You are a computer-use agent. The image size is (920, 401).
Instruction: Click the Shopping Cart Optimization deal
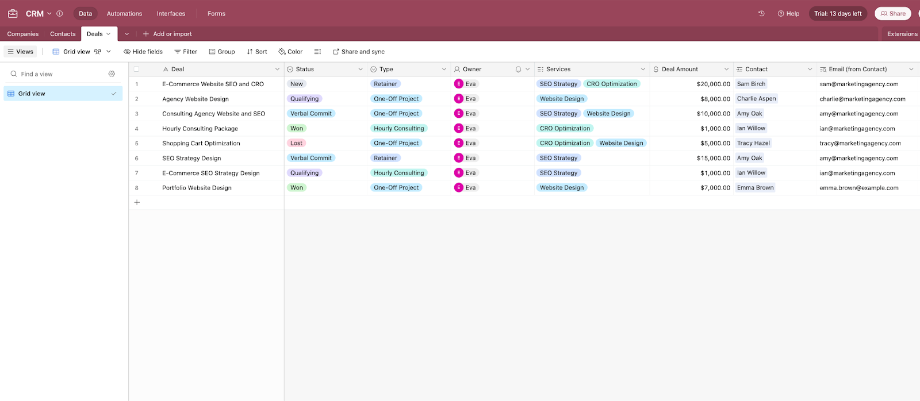click(x=201, y=143)
